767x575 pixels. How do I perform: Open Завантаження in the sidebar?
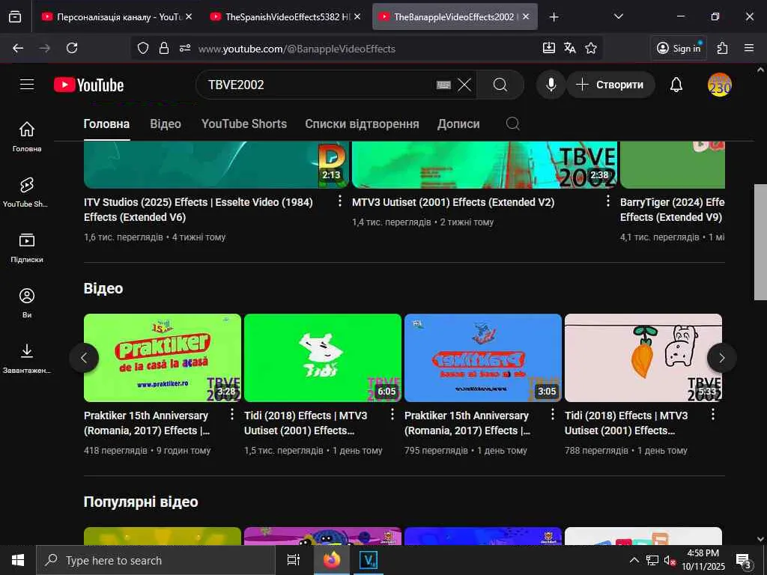(27, 359)
